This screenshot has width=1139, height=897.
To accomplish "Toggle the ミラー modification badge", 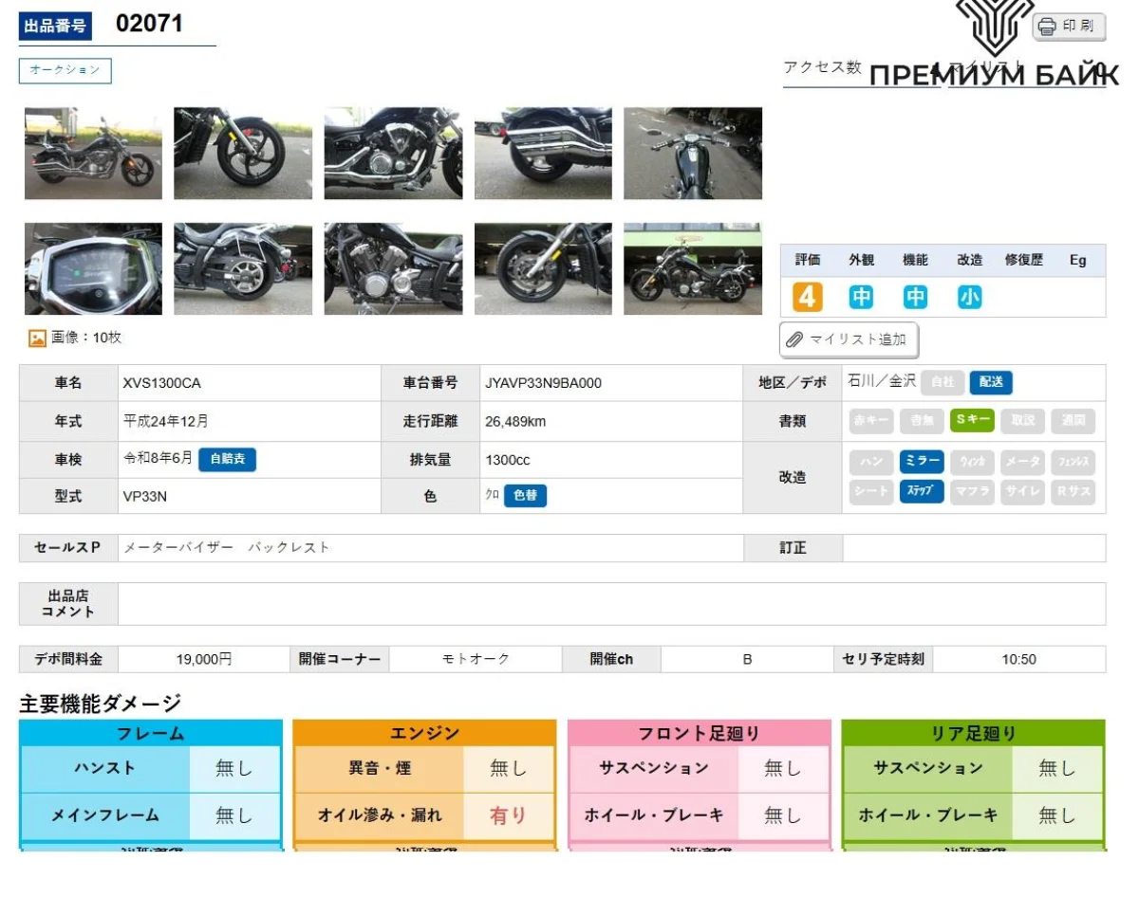I will [922, 462].
